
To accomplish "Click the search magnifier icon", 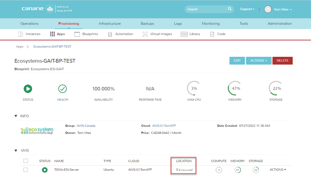I will tap(230, 9).
